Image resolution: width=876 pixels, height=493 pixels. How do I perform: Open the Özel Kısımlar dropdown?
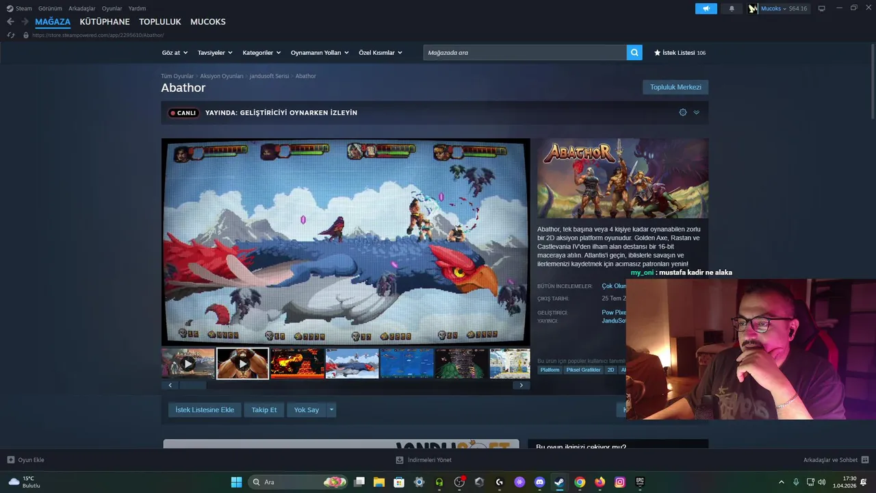381,53
